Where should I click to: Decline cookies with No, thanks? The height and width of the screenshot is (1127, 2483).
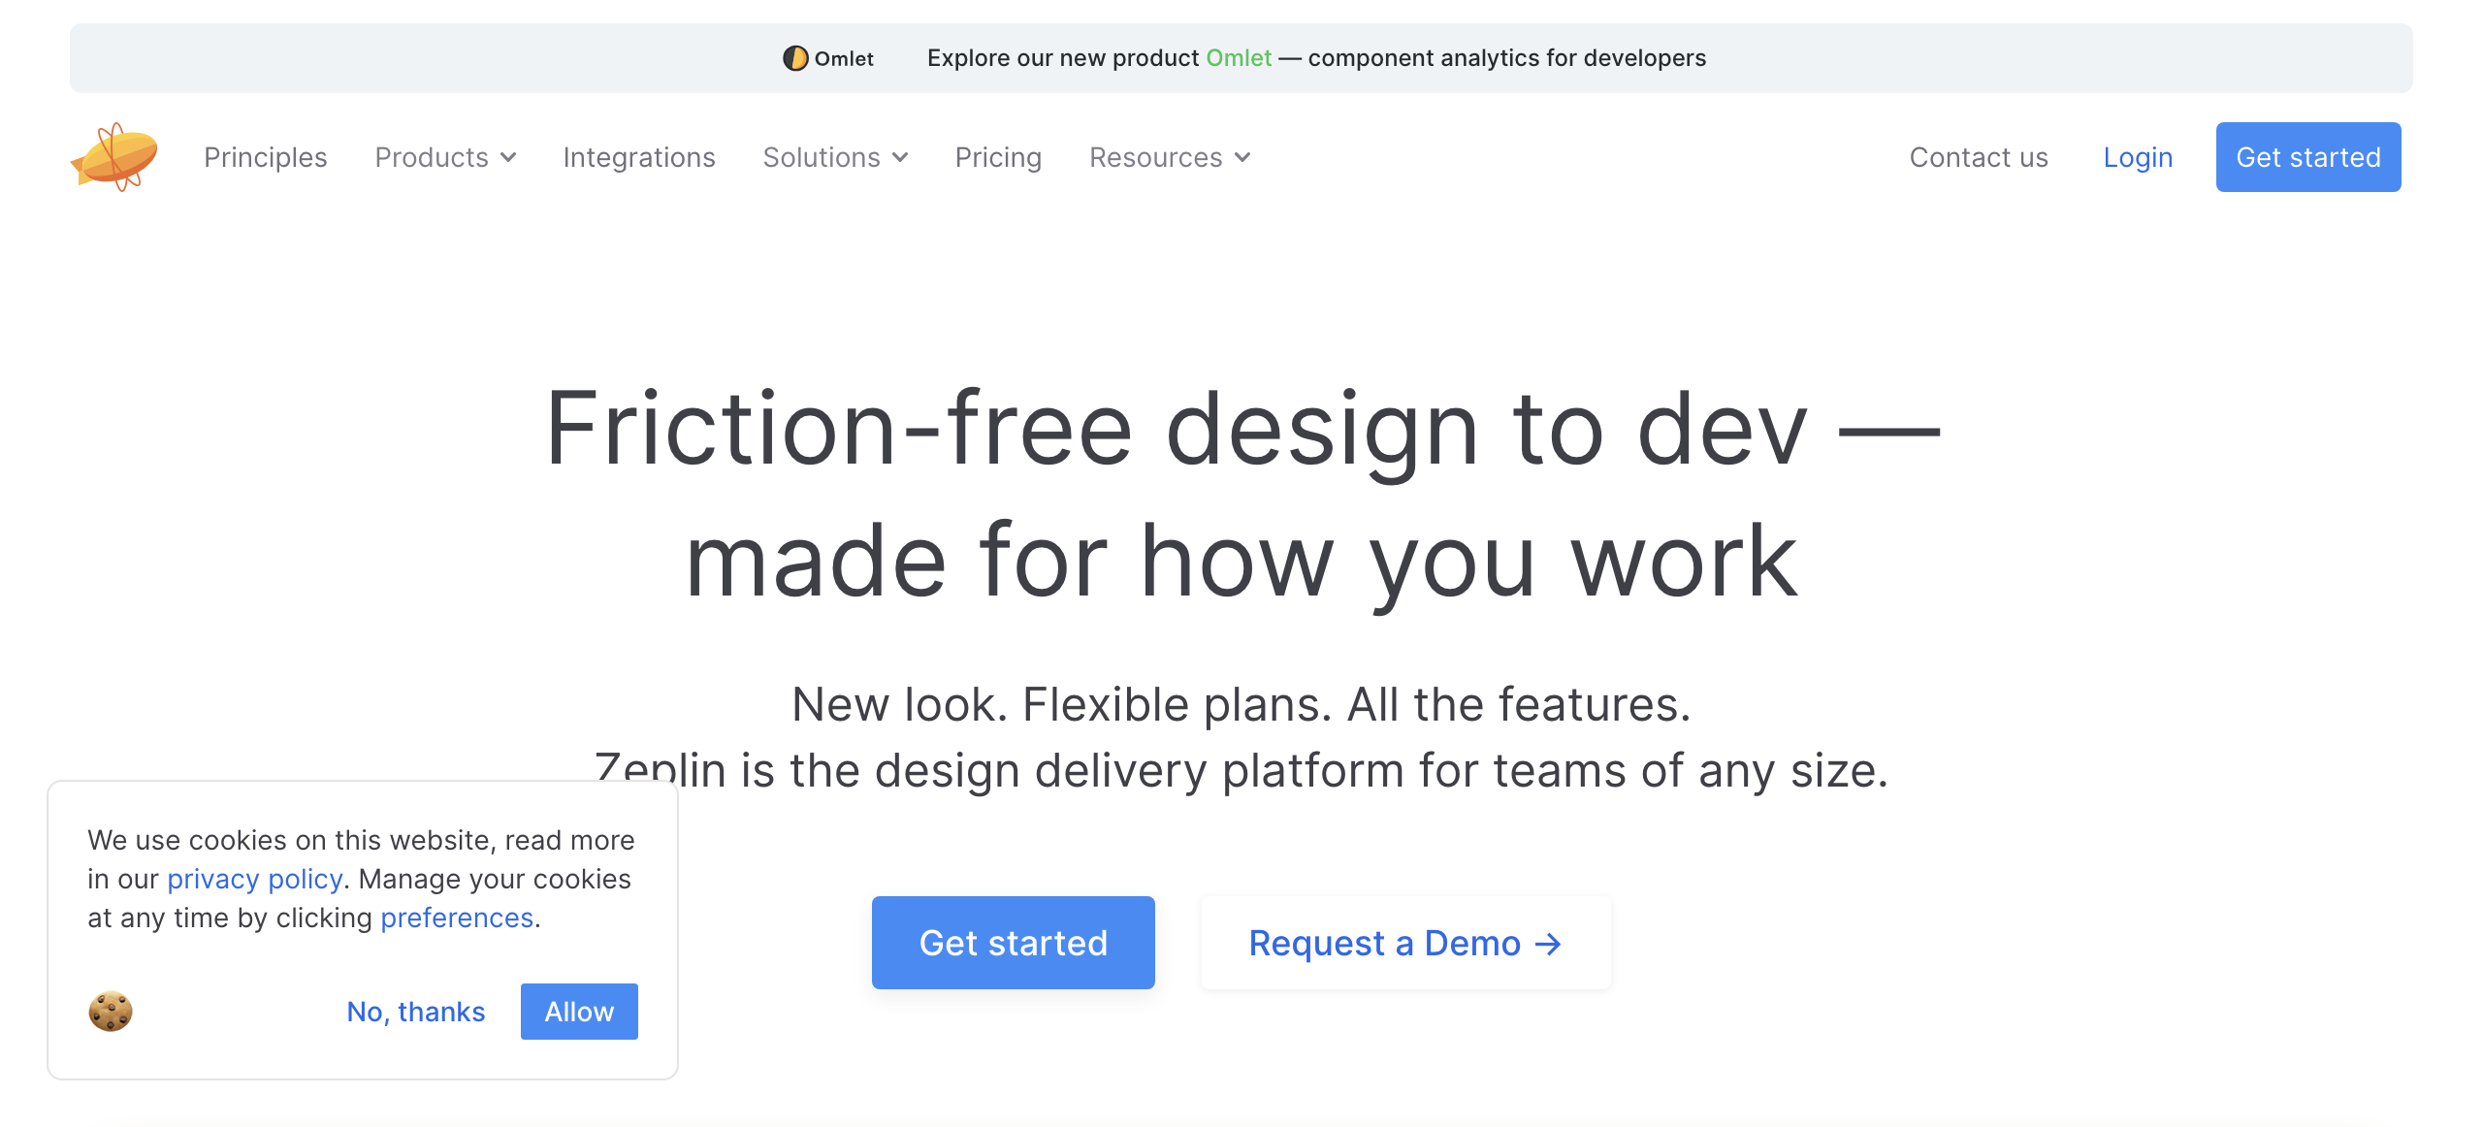[x=415, y=1012]
